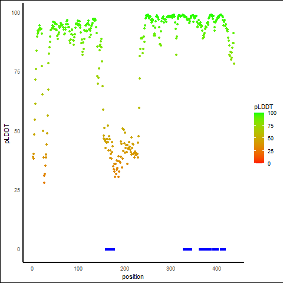
Task: Click the pLDDT legend color gradient bar
Action: point(259,138)
